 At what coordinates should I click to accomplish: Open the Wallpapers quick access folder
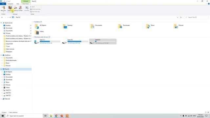[9, 52]
